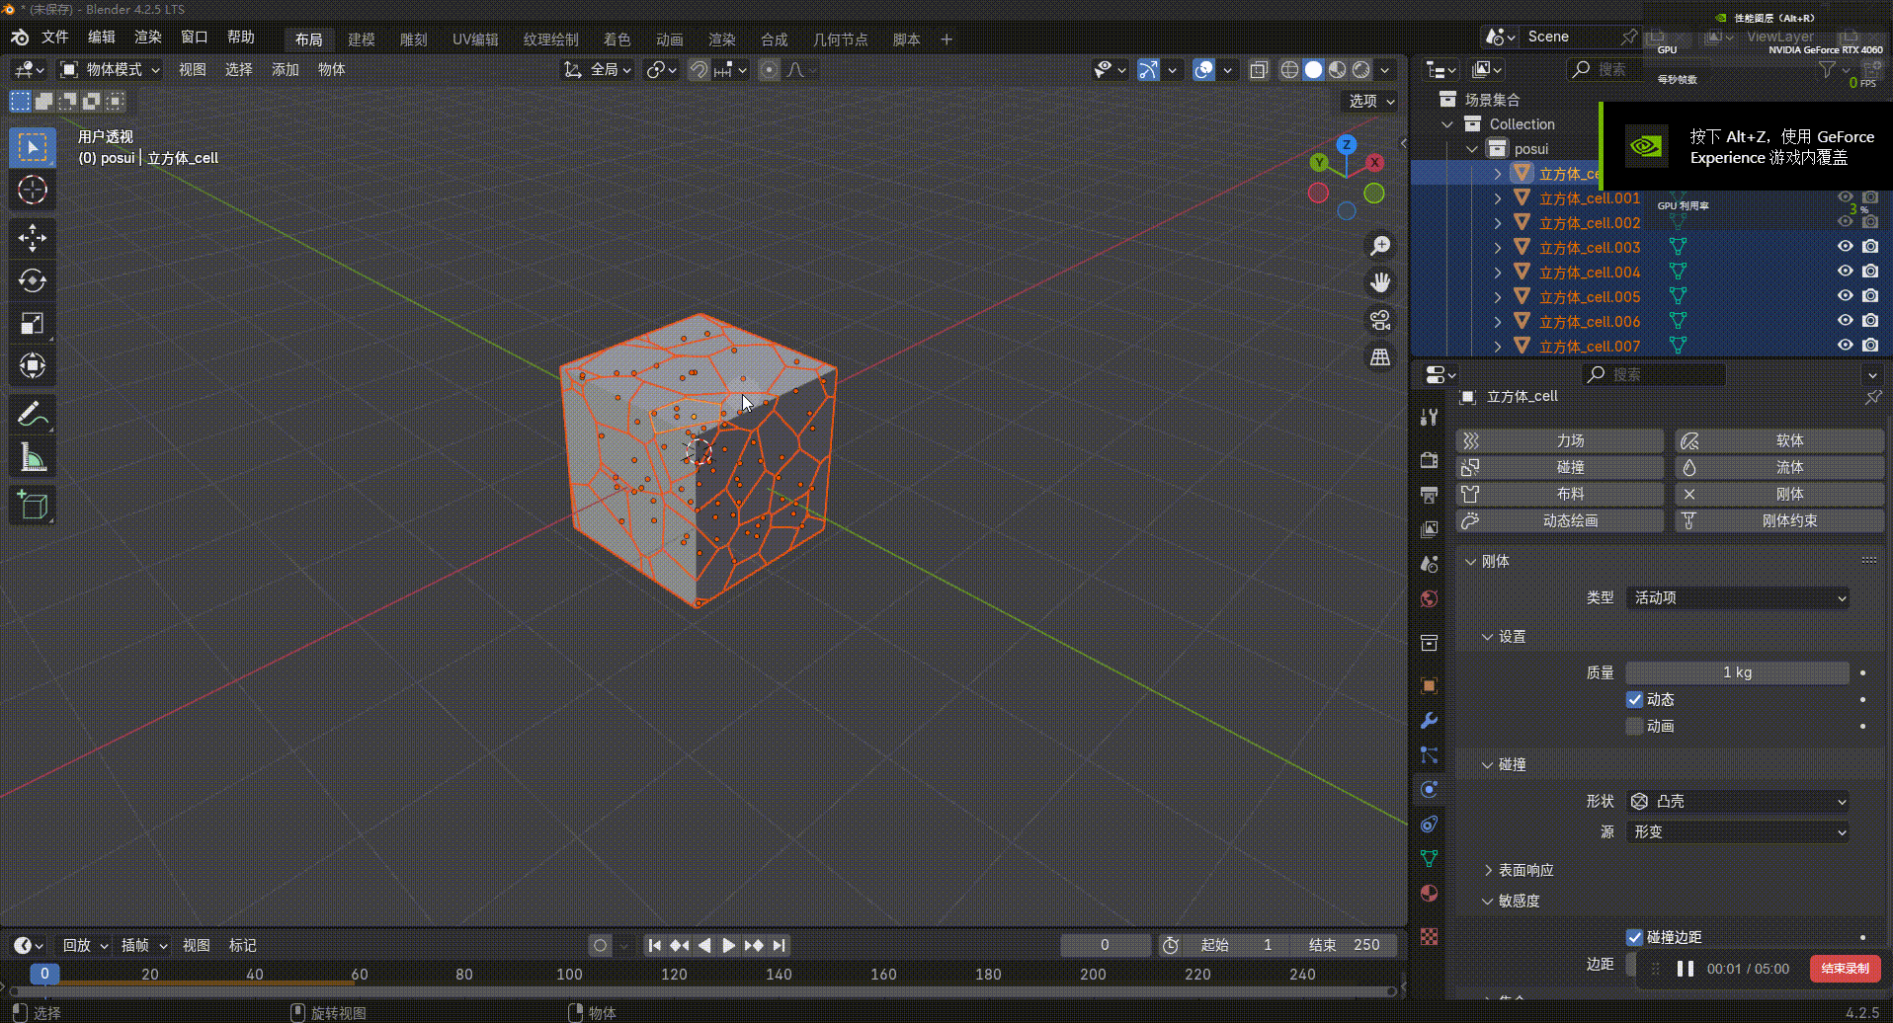The image size is (1893, 1023).
Task: Select the Scale tool in the toolbar
Action: [32, 324]
